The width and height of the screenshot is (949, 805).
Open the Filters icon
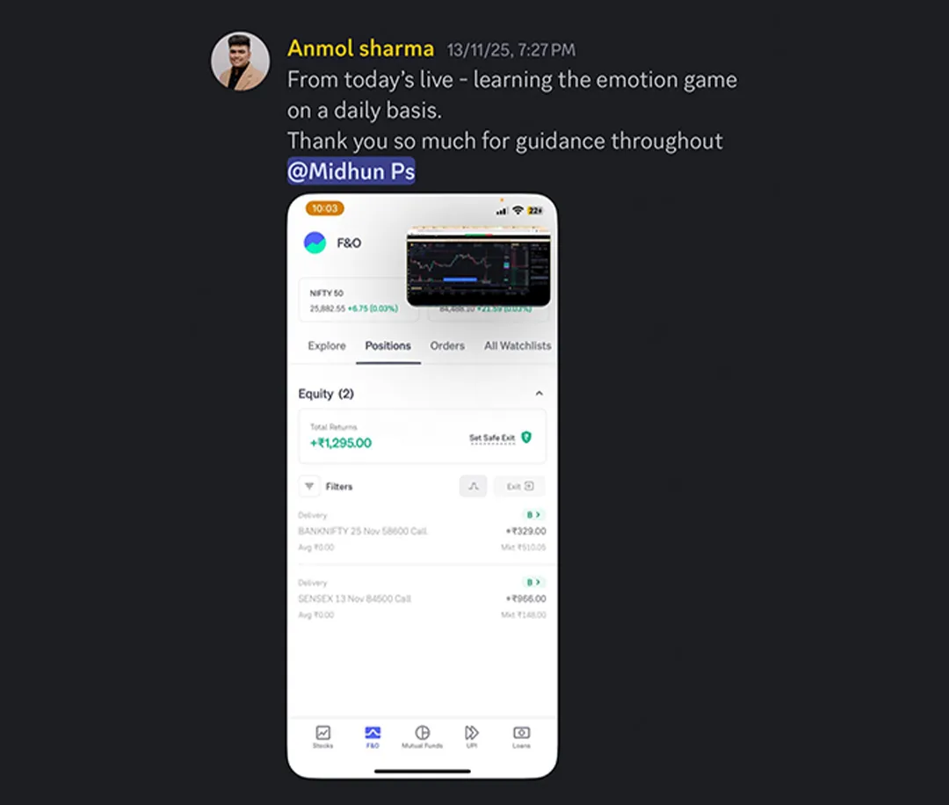click(x=309, y=486)
